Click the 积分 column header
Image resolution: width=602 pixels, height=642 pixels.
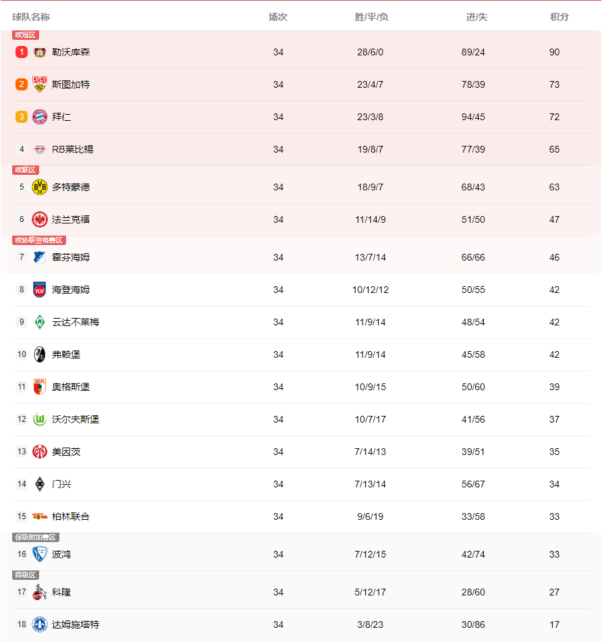(559, 17)
